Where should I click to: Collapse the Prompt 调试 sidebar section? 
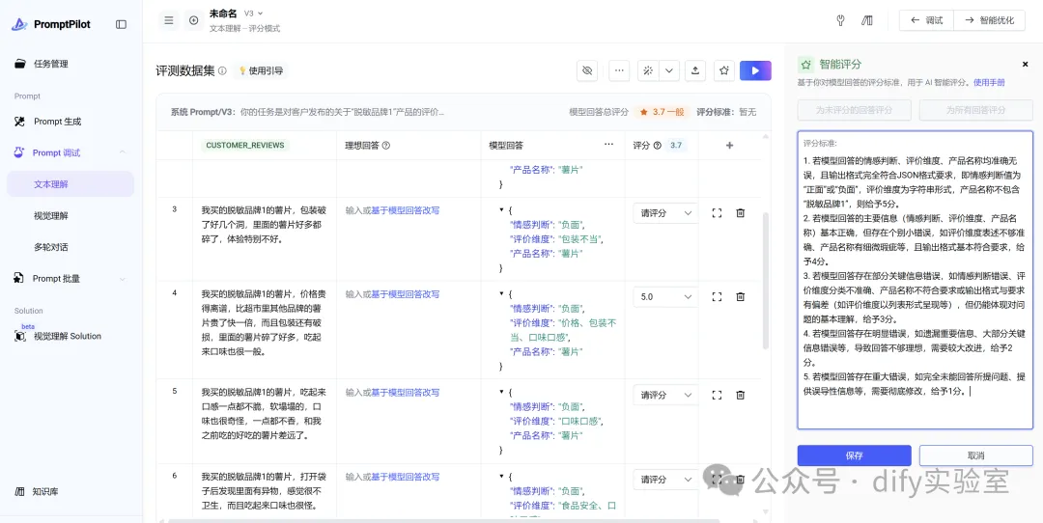(123, 152)
